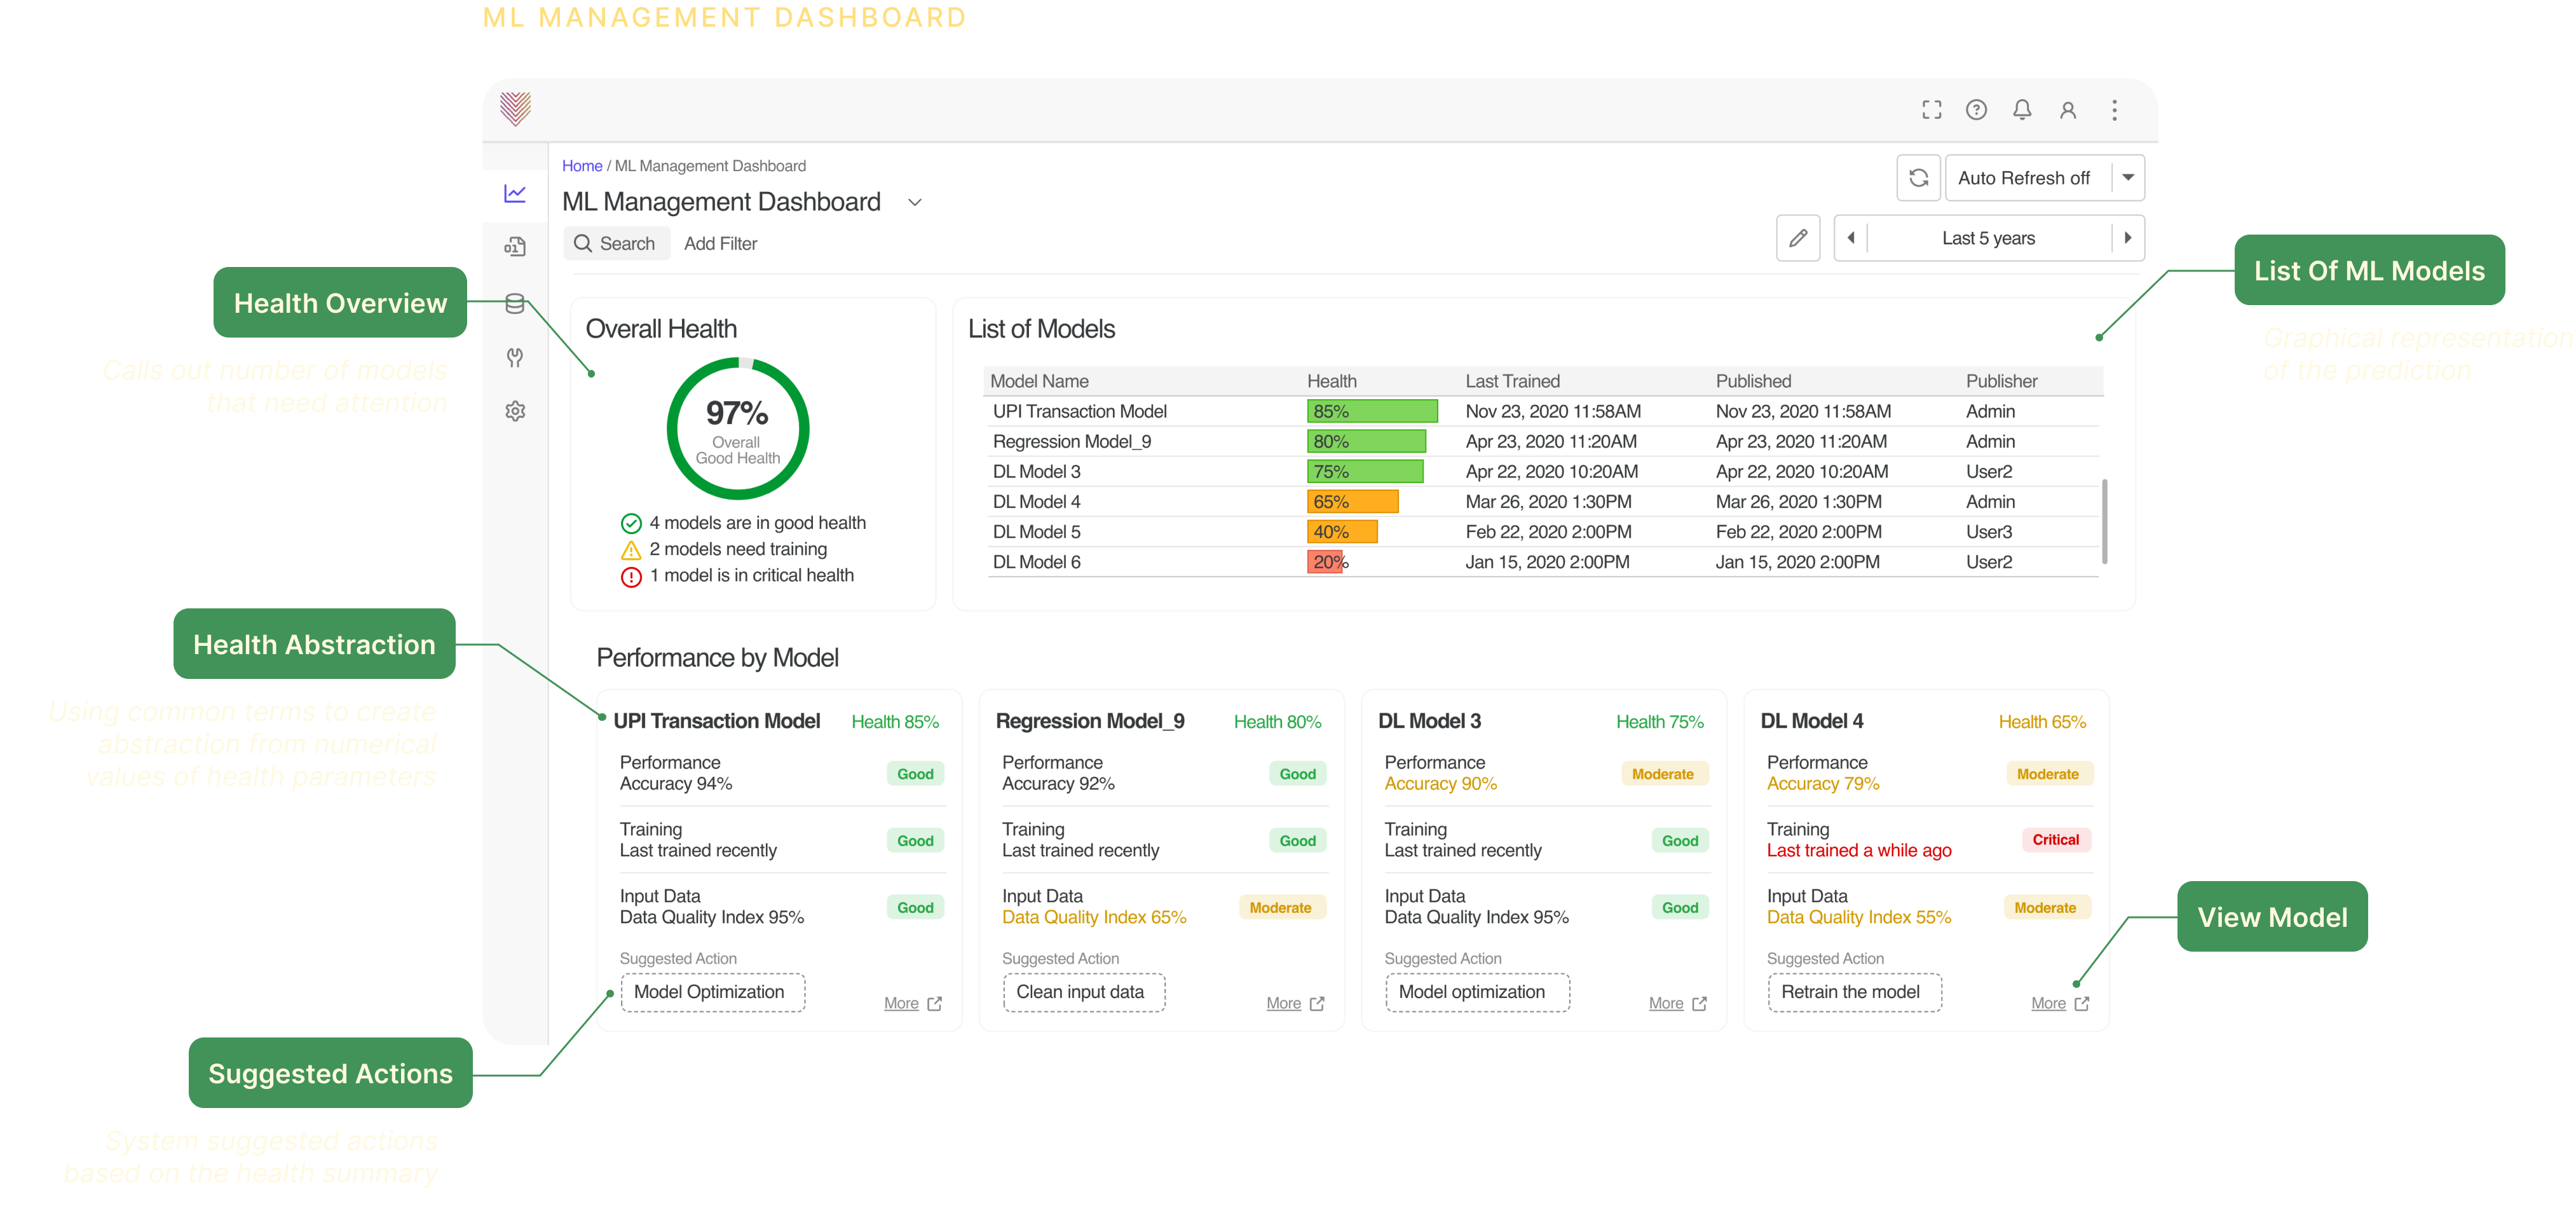Viewport: 2576px width, 1218px height.
Task: Go to next time range arrow
Action: point(2127,238)
